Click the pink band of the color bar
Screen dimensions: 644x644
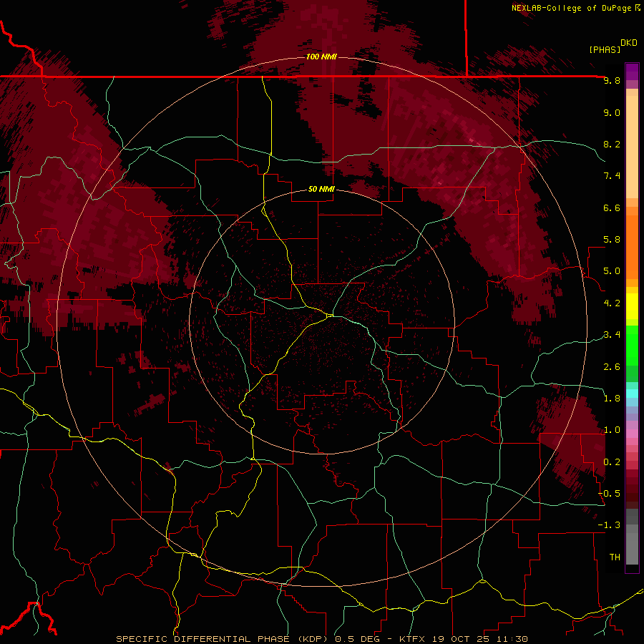[632, 434]
